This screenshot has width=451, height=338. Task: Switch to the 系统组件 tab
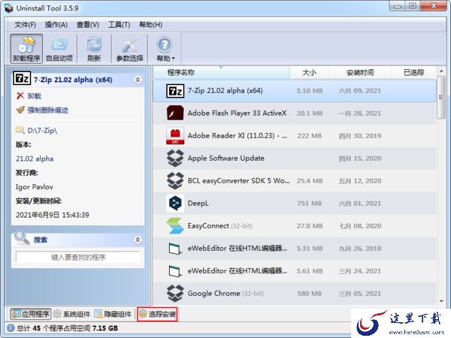click(x=72, y=314)
